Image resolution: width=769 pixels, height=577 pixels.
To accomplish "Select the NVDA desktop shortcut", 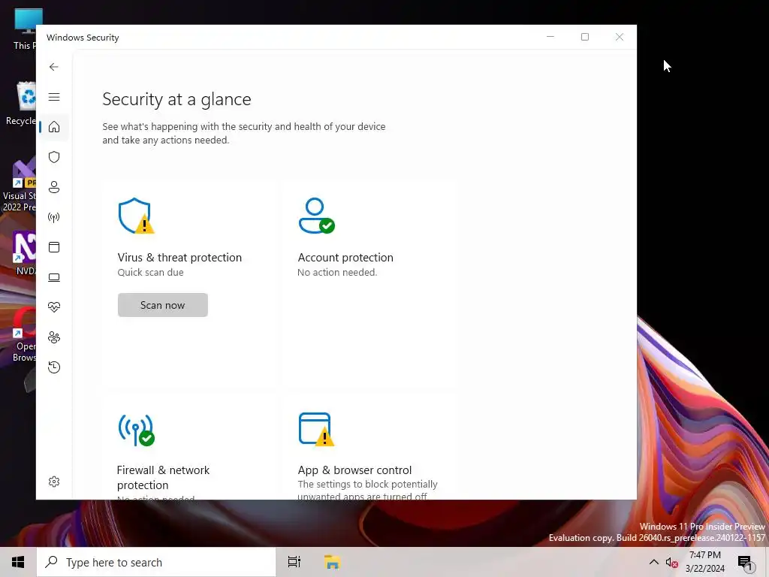I will 25,252.
